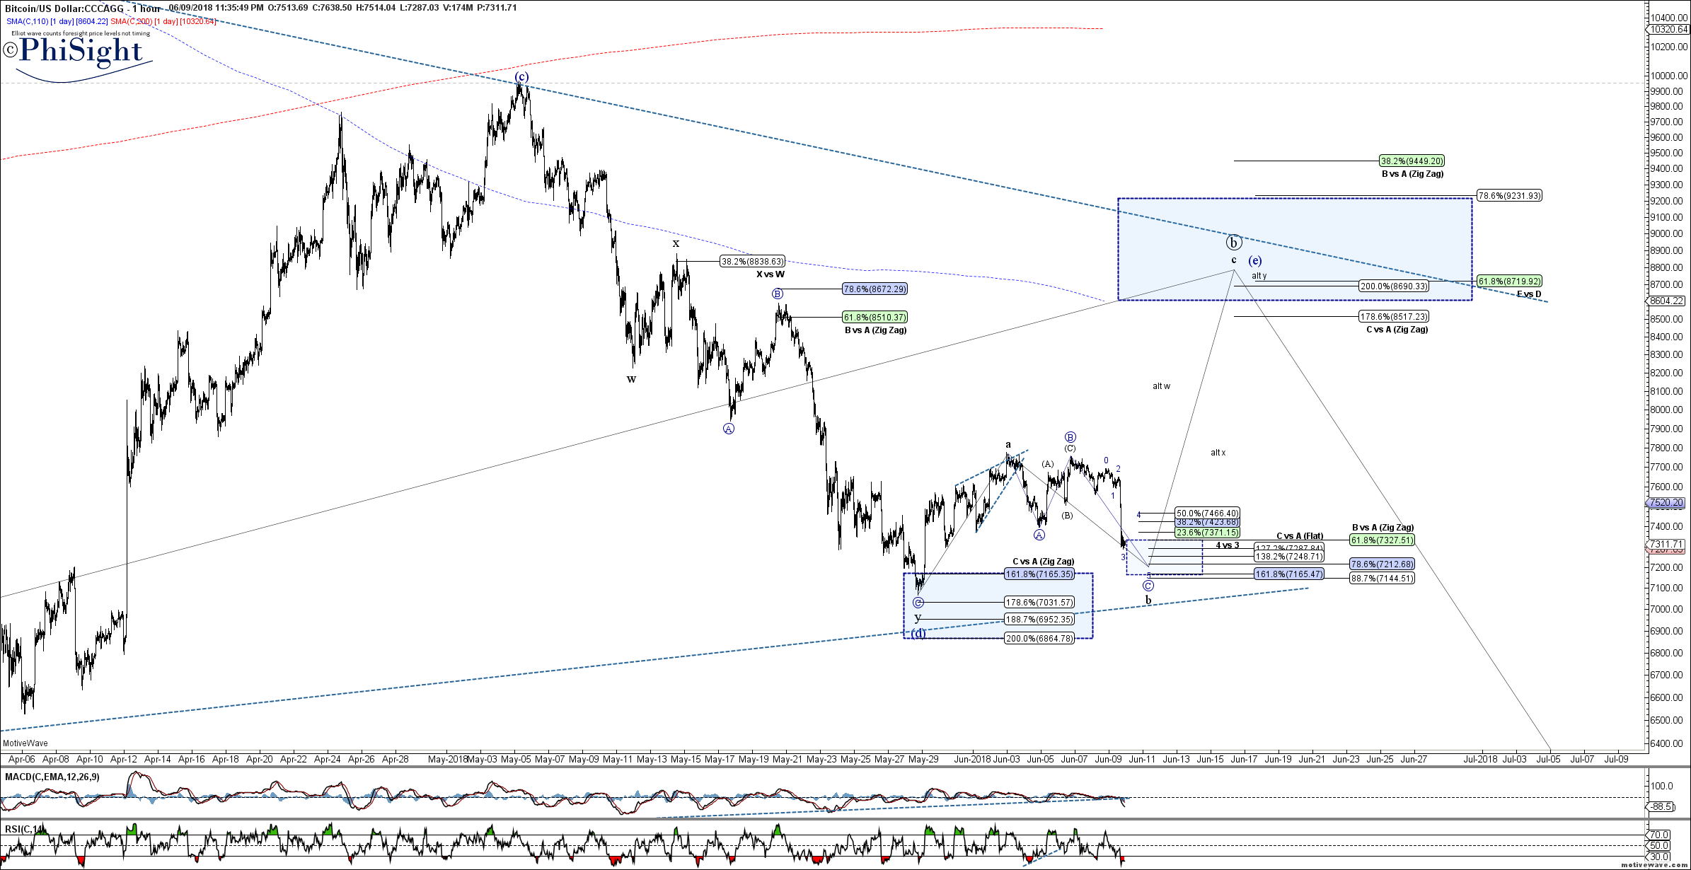The height and width of the screenshot is (870, 1691).
Task: Click the circled b wave label in blue zone
Action: click(1233, 243)
